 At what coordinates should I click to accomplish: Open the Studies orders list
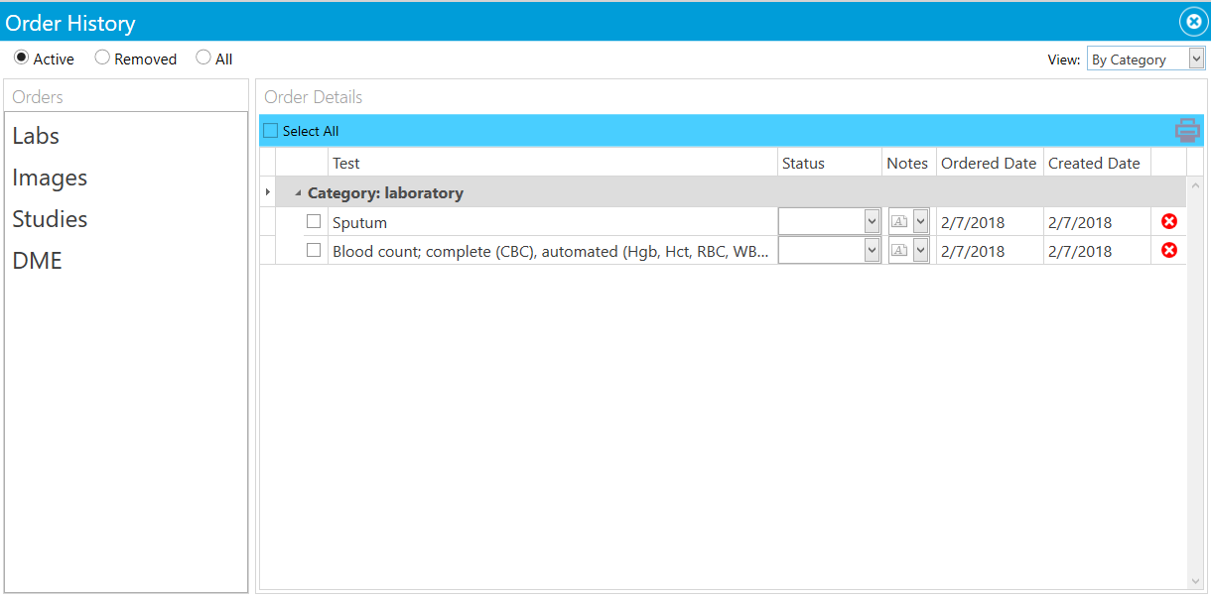(50, 219)
